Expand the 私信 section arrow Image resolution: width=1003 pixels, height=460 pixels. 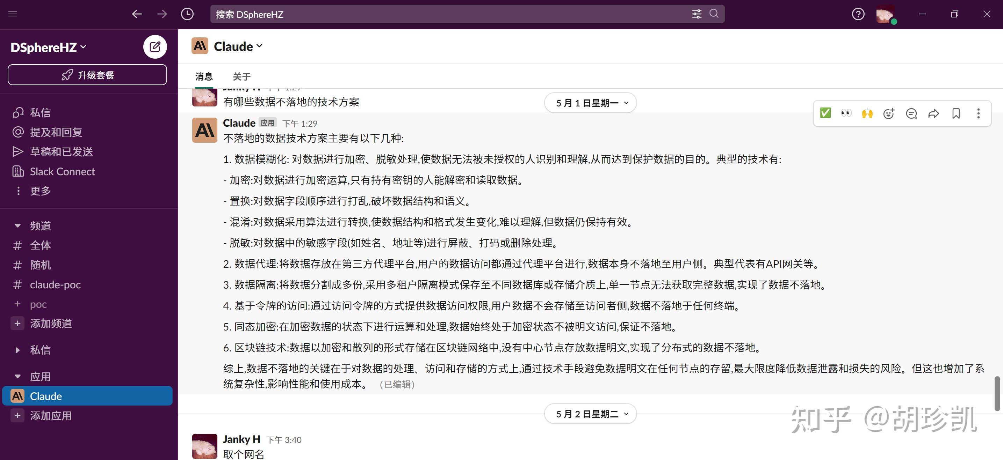pos(17,350)
